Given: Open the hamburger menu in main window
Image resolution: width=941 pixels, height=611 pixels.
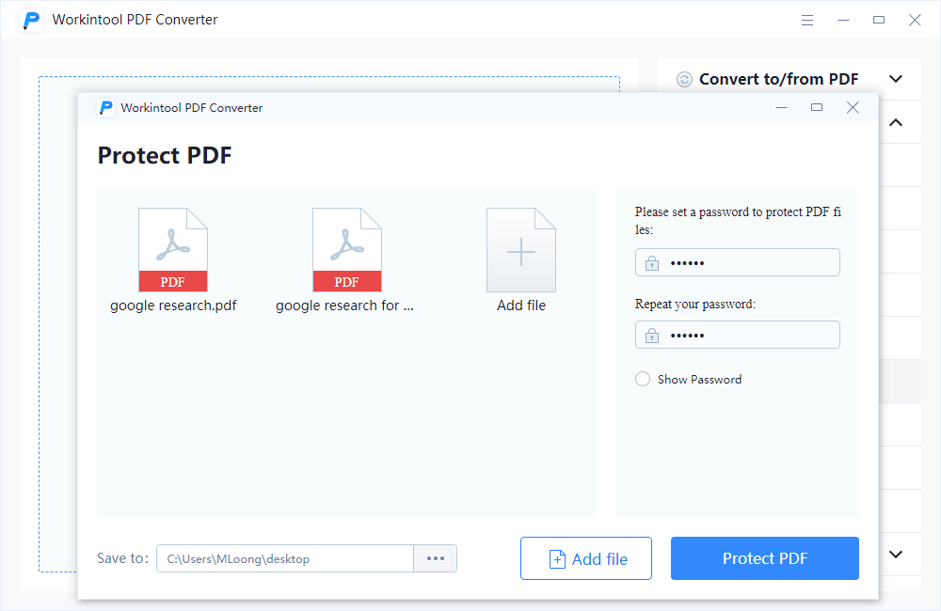Looking at the screenshot, I should pyautogui.click(x=807, y=21).
